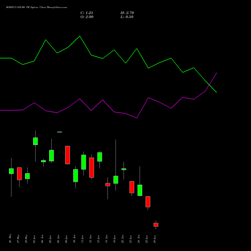The width and height of the screenshot is (251, 251).
Task: Select the green candle for 24 Jun
Action: (140, 190)
